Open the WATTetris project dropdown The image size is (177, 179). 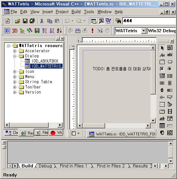pos(144,31)
